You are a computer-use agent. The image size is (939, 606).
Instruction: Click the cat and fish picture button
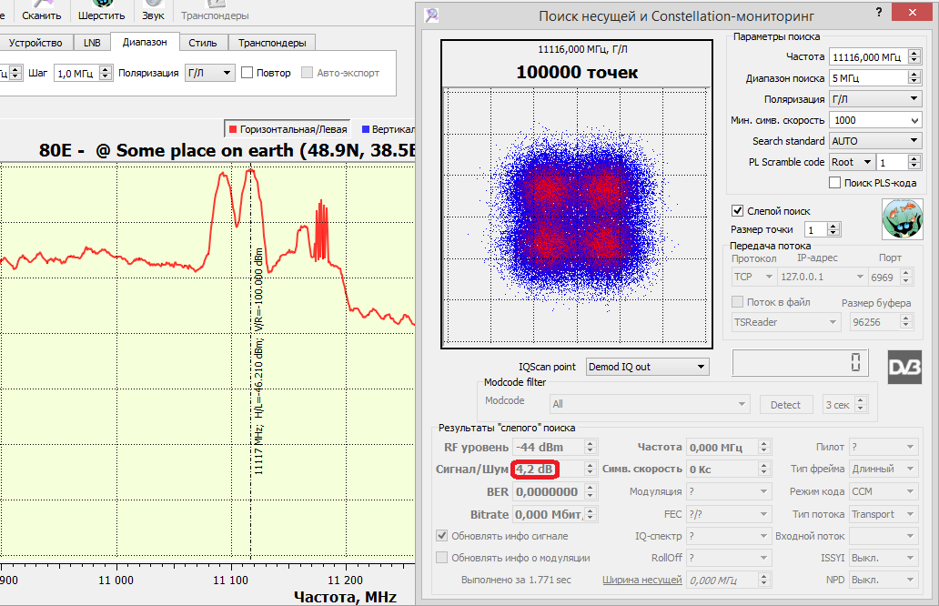(x=903, y=219)
